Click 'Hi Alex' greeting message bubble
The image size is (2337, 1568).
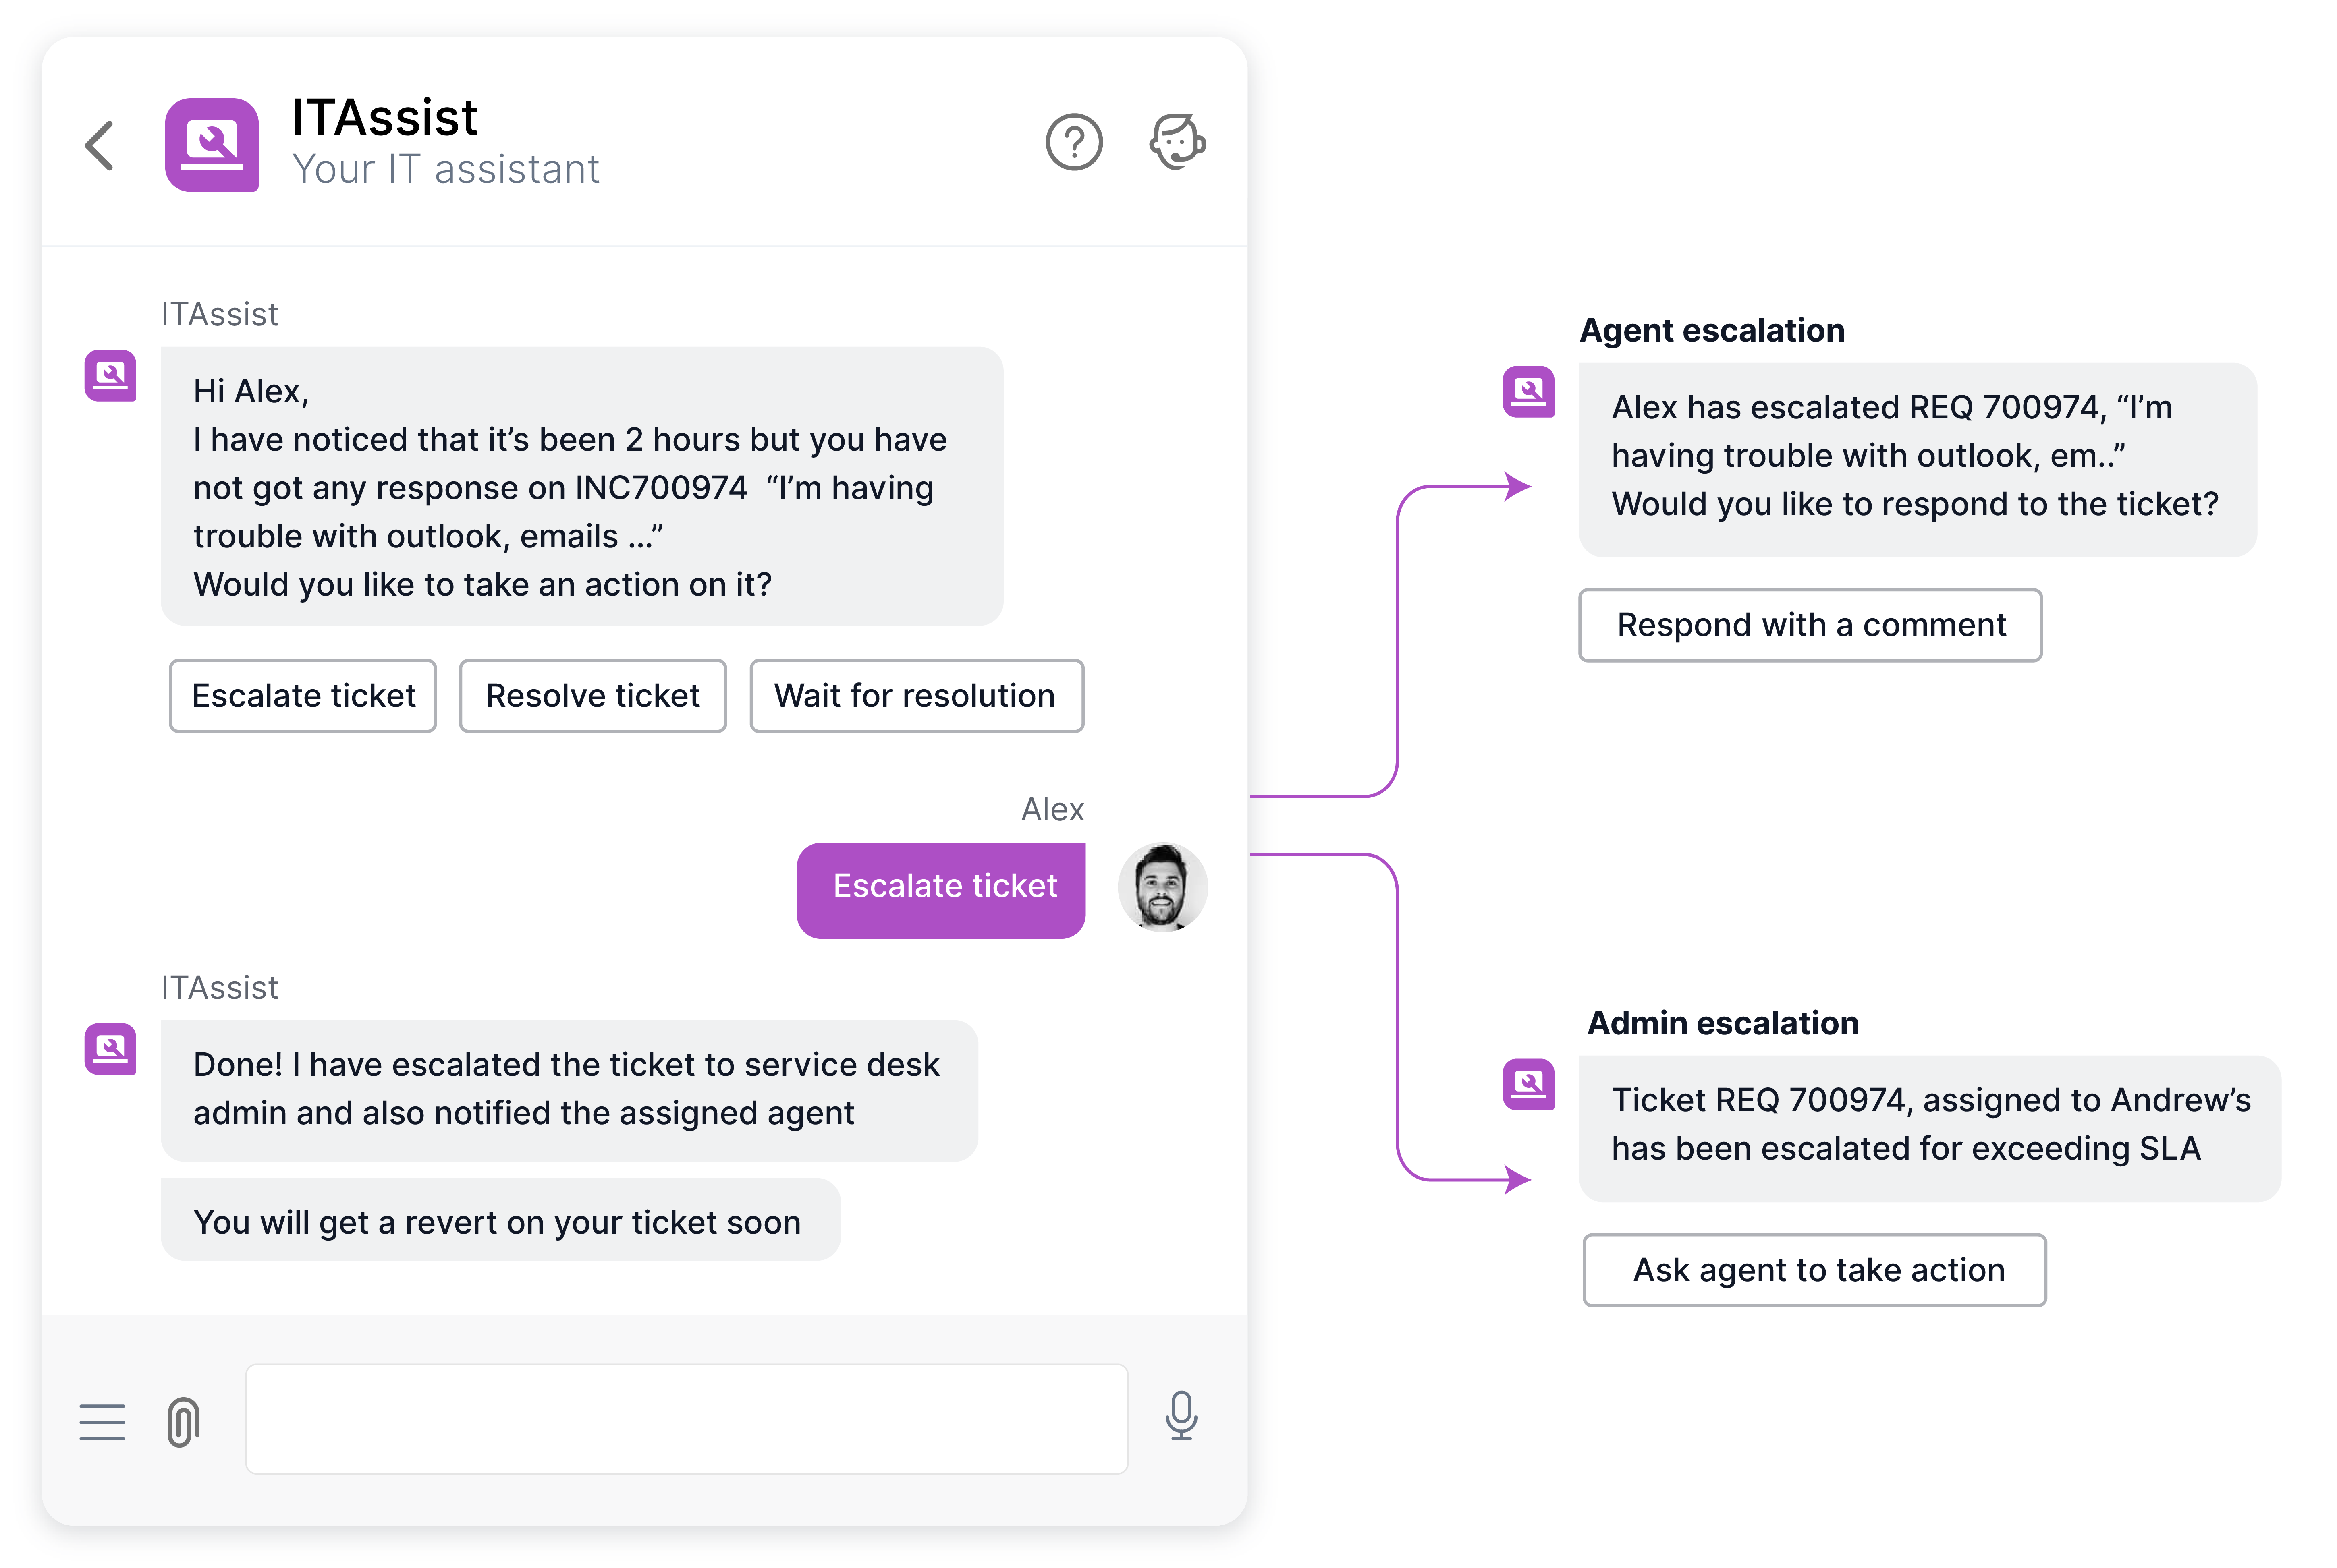[x=582, y=486]
